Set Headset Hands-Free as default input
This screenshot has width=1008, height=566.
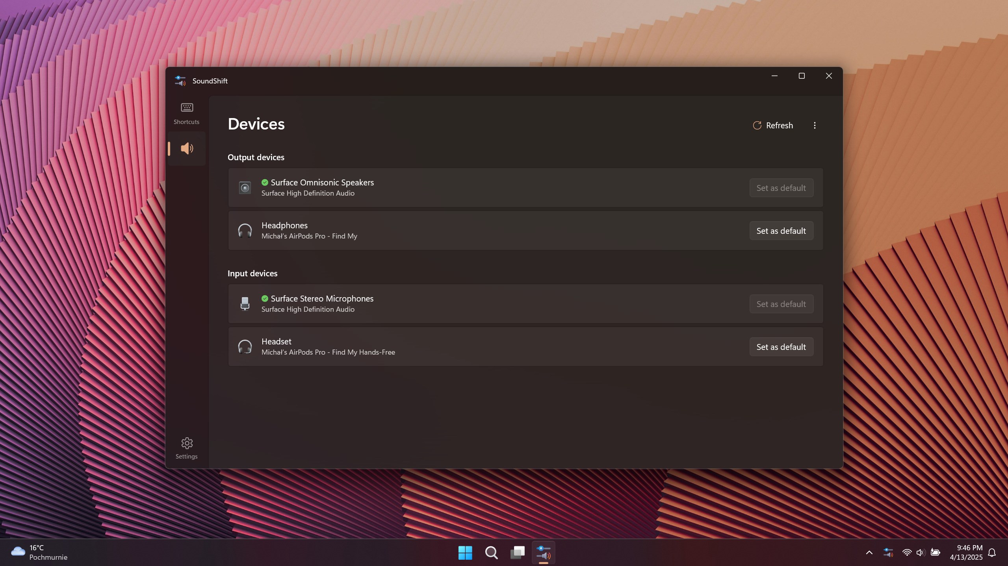(781, 347)
